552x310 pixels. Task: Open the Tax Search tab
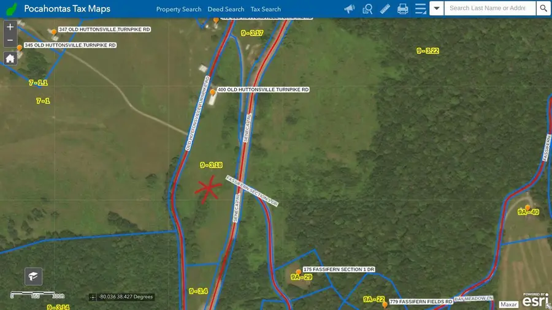266,9
